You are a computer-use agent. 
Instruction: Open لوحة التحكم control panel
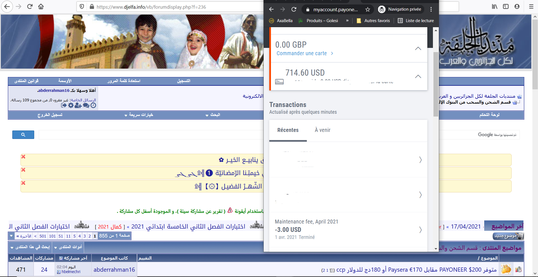tap(490, 115)
